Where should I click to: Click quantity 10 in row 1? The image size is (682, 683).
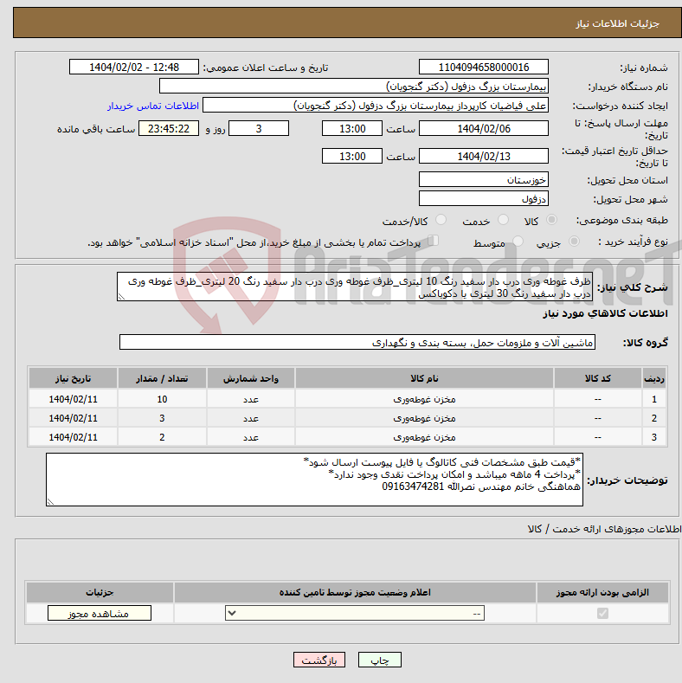point(162,399)
